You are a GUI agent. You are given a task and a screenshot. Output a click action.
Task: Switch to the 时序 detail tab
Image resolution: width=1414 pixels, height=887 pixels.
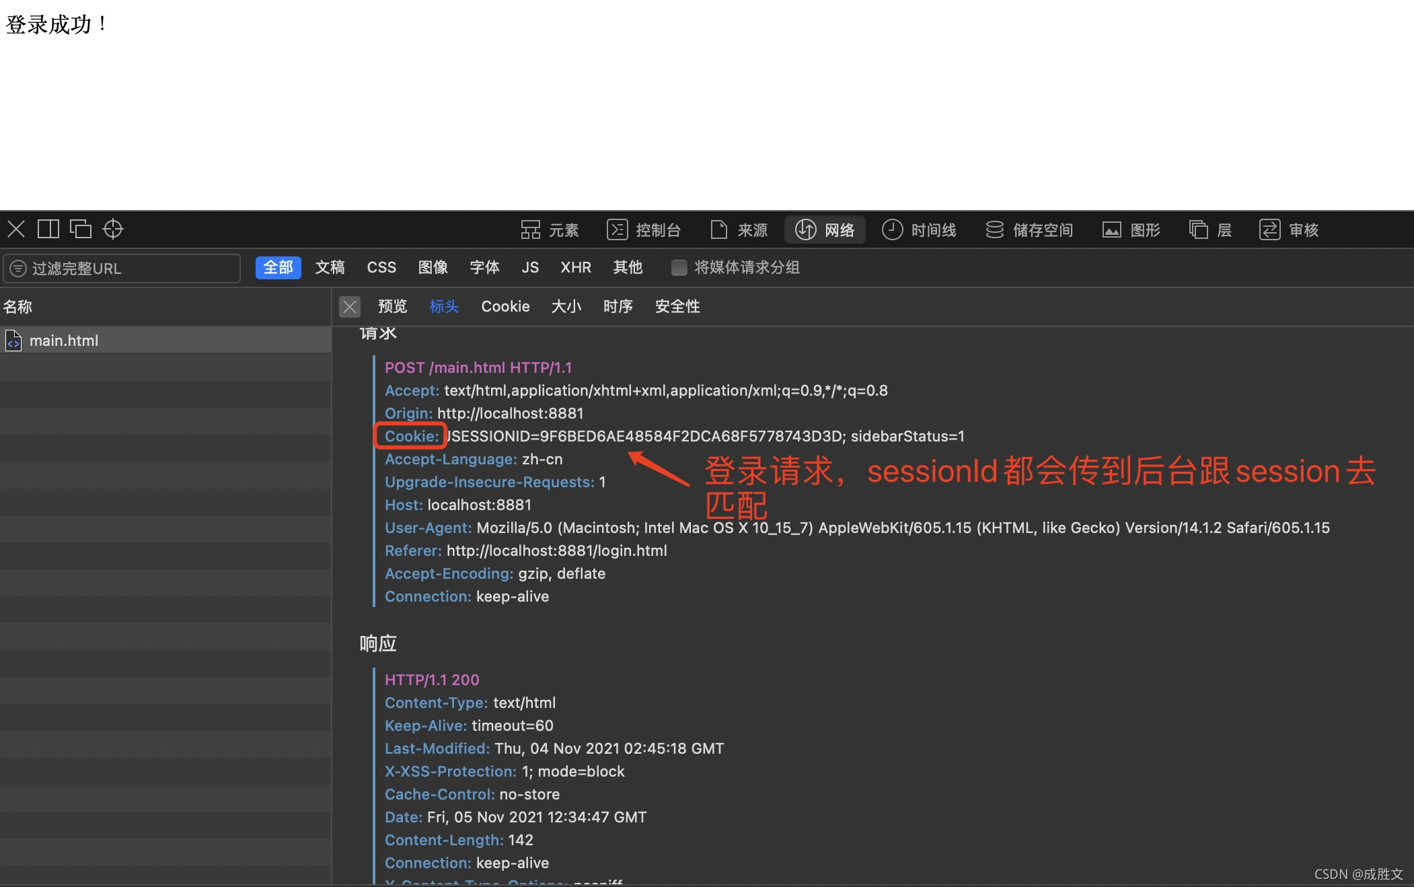coord(618,307)
